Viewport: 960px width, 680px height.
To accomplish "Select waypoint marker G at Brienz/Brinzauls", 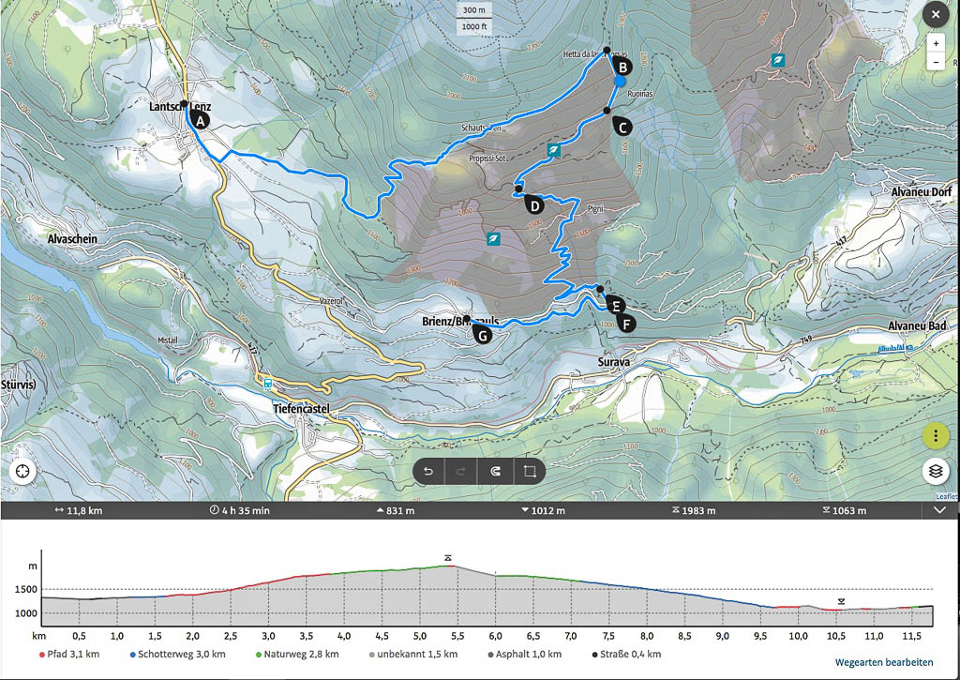I will (x=483, y=334).
